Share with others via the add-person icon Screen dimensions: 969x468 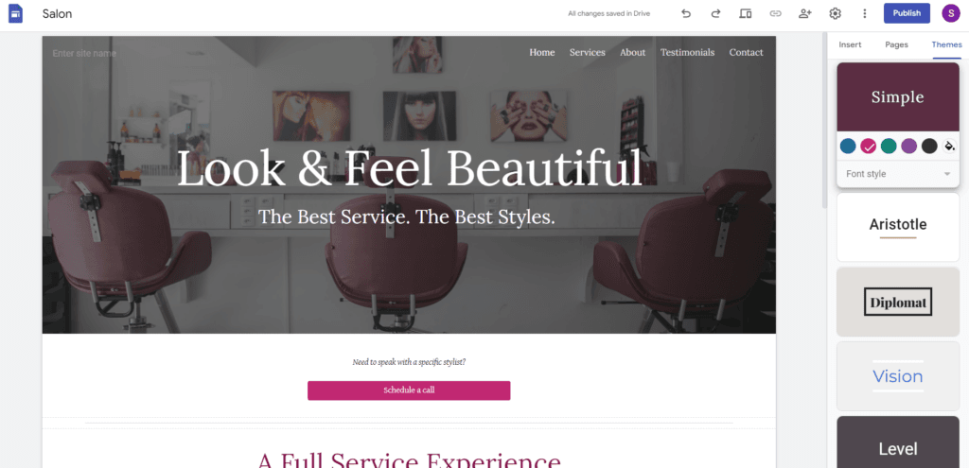pos(804,13)
